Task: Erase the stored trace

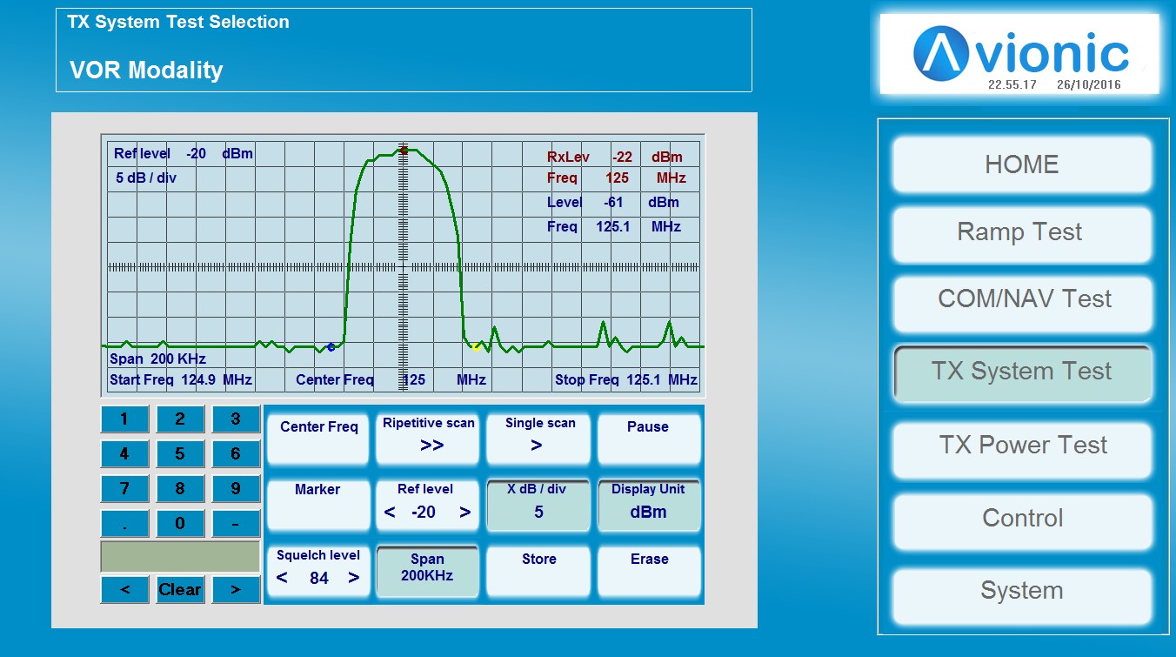Action: point(649,571)
